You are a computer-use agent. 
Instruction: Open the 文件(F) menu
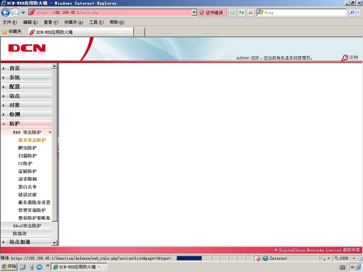(x=10, y=22)
